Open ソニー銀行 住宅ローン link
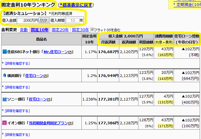The width and height of the screenshot is (201, 139). (x=38, y=99)
